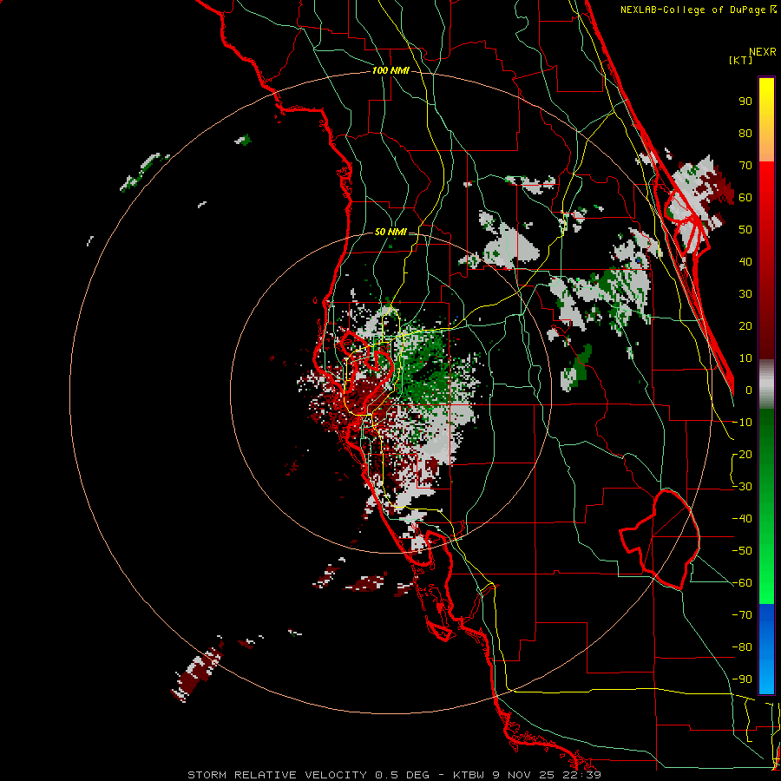Click the -20 value on the velocity scale
The height and width of the screenshot is (781, 781).
742,454
